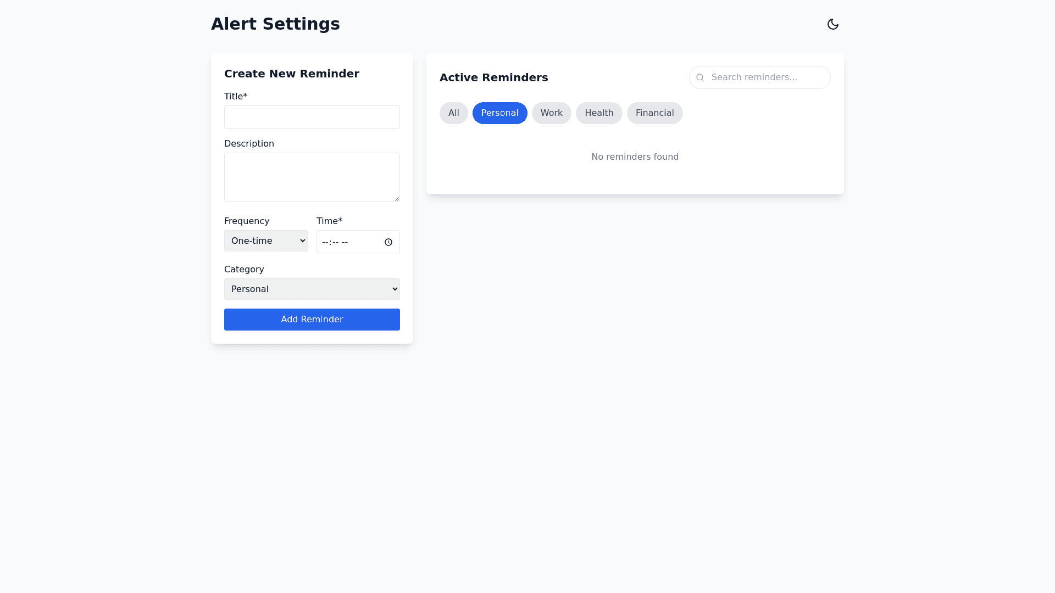Switch to the Work filter
1055x593 pixels.
(551, 113)
